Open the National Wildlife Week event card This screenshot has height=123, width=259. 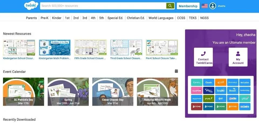point(157,92)
